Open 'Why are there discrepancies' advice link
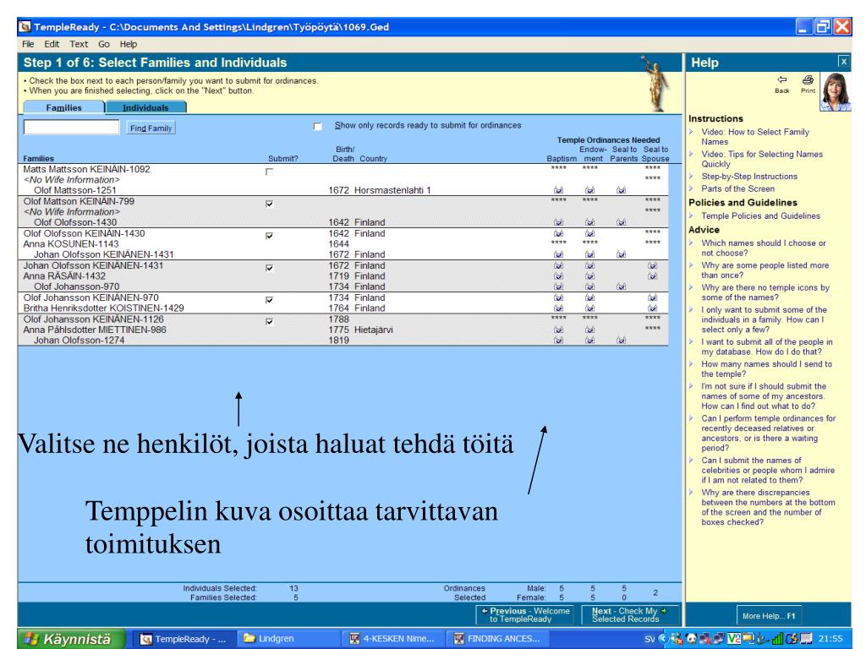The image size is (866, 649). tap(768, 507)
